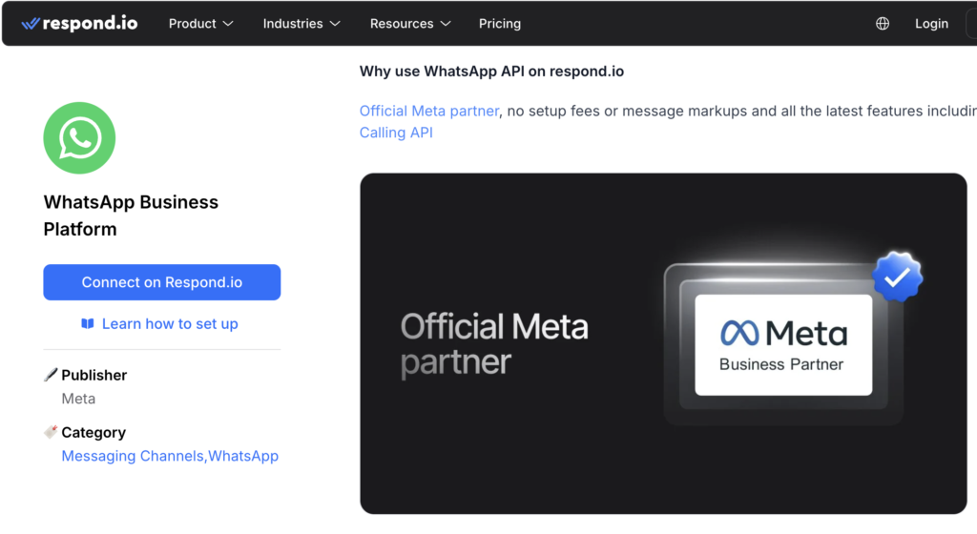Click the Login link
This screenshot has width=977, height=534.
931,24
